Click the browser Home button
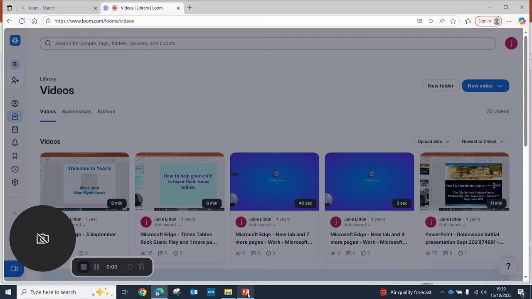This screenshot has width=532, height=299. (34, 21)
